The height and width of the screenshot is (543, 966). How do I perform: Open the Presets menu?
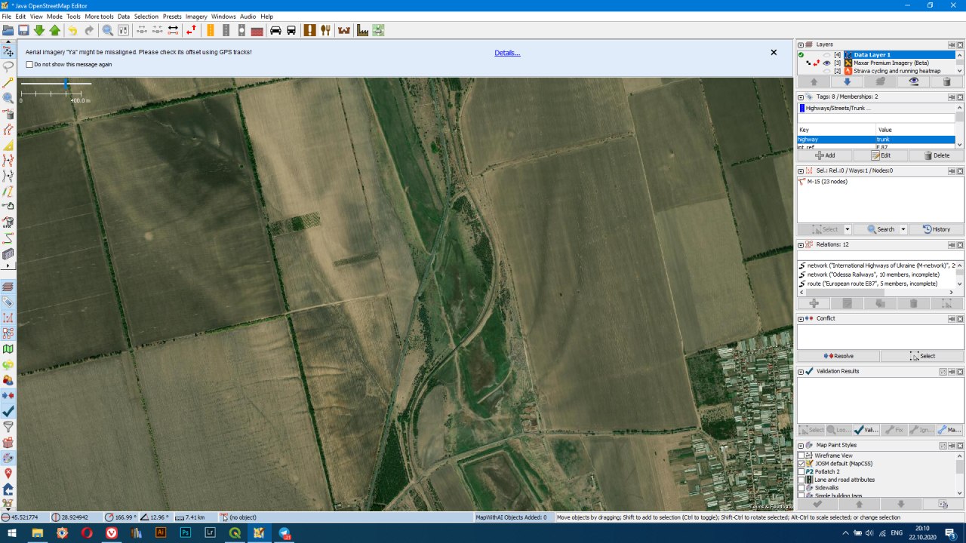172,16
